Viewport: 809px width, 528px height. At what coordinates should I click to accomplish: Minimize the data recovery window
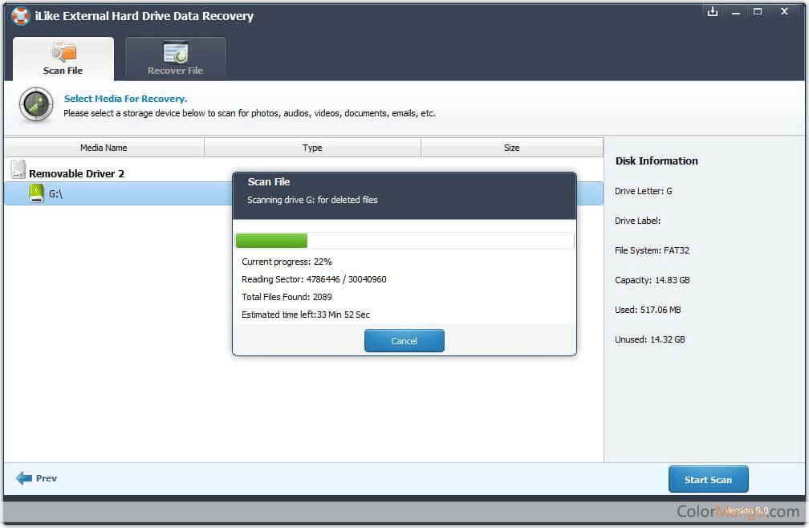(x=736, y=12)
